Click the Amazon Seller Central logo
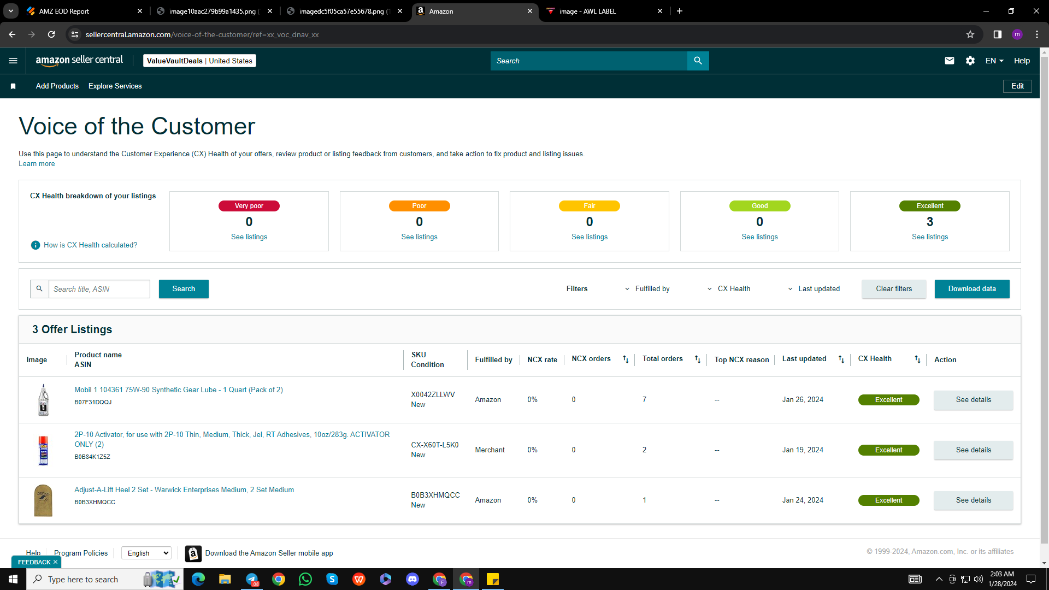 pos(79,61)
